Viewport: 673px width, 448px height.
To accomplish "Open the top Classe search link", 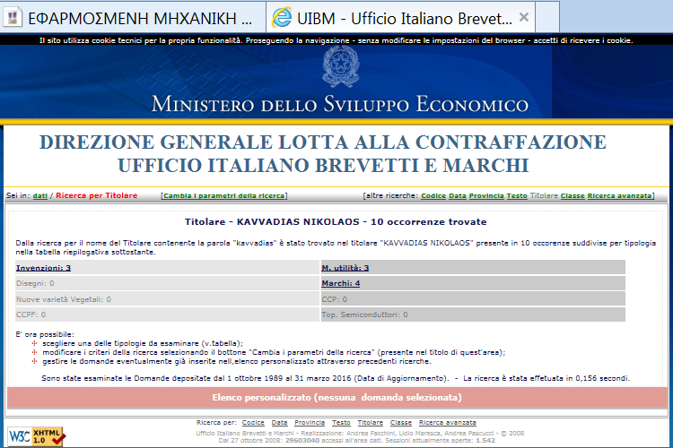I will click(572, 196).
